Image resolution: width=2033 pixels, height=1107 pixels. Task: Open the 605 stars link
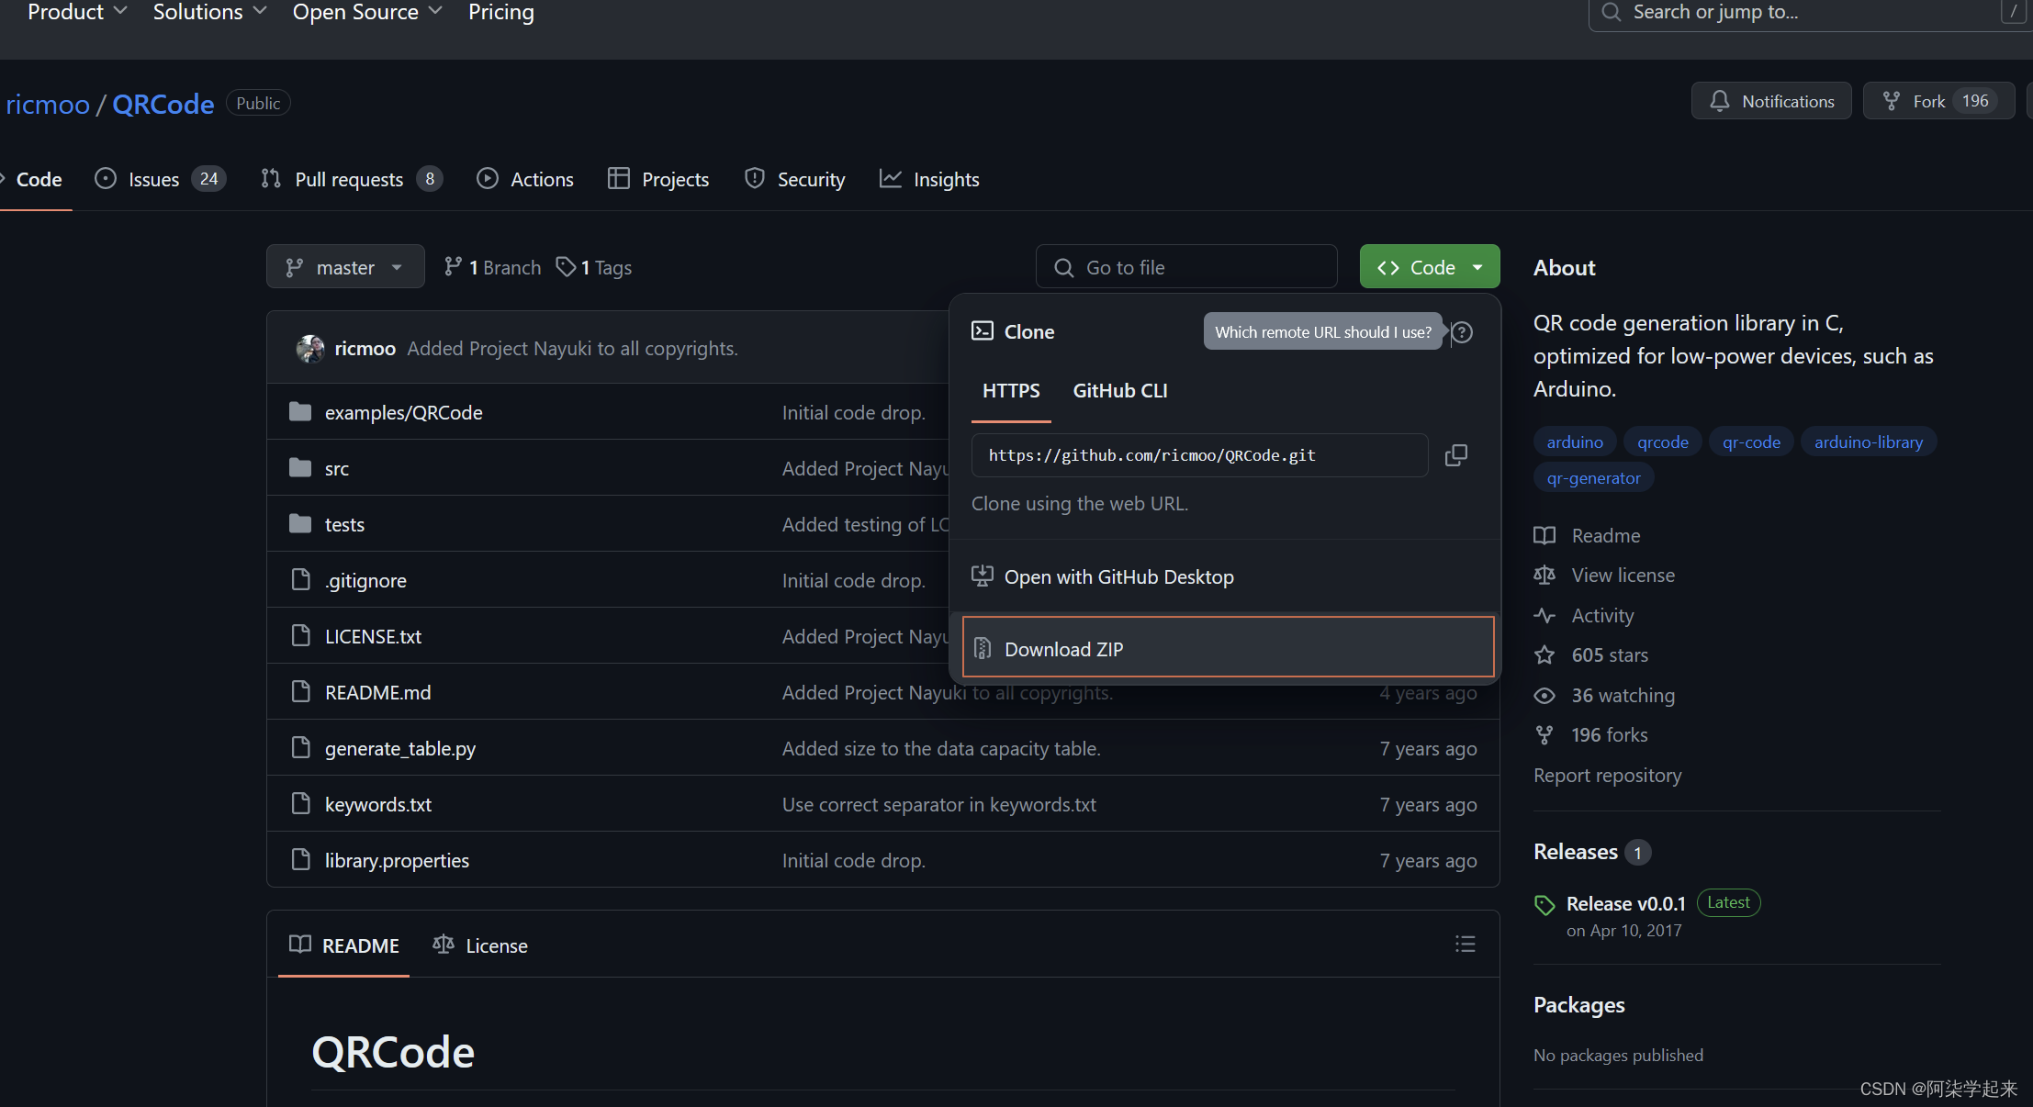click(1609, 655)
